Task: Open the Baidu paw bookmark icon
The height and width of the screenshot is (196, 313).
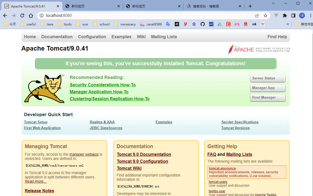Action: click(194, 24)
